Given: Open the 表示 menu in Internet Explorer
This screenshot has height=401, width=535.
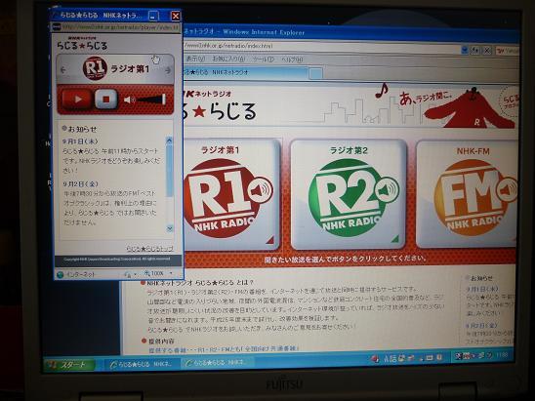Looking at the screenshot, I should tap(195, 59).
